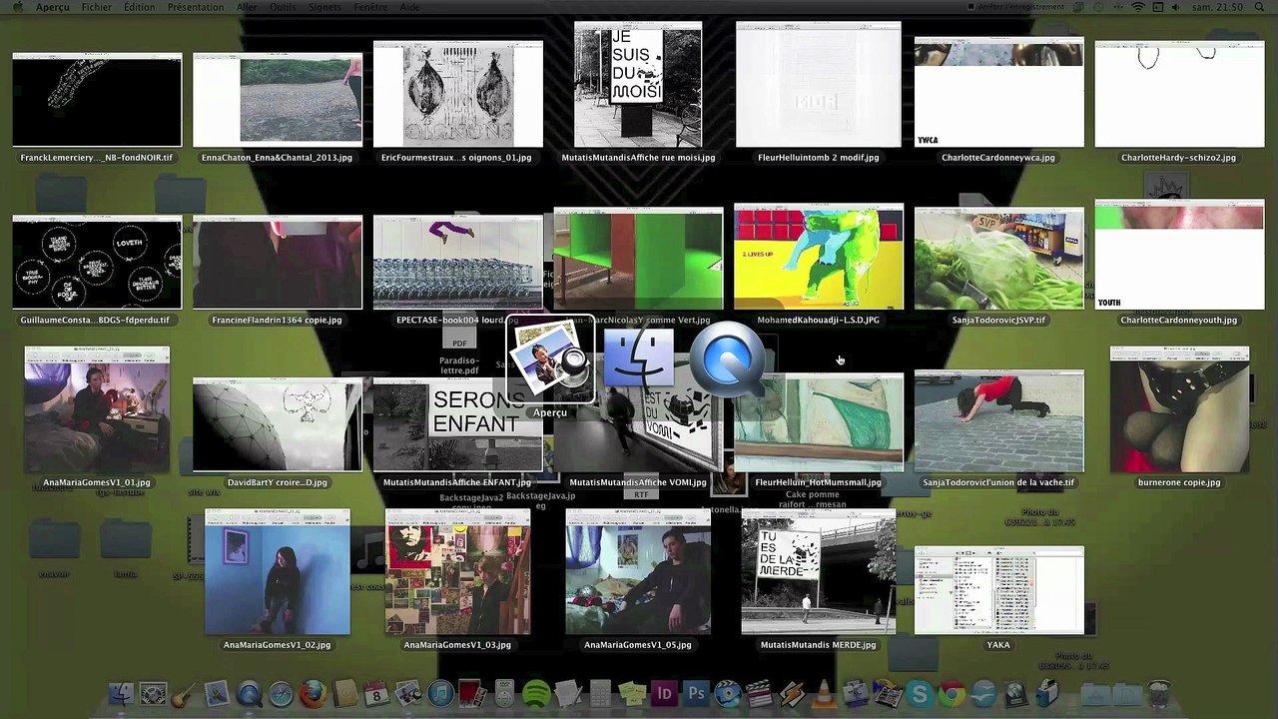
Task: Select the EricFourmestraux oignons_01.jpg window
Action: (458, 94)
